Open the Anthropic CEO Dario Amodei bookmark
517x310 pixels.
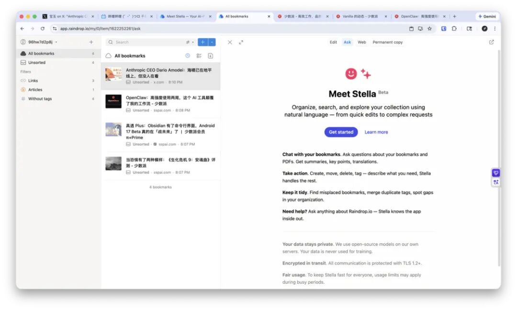click(x=160, y=76)
